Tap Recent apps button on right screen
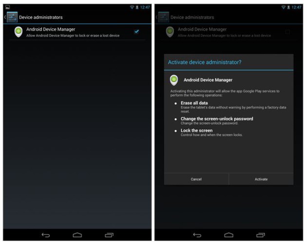 click(260, 235)
